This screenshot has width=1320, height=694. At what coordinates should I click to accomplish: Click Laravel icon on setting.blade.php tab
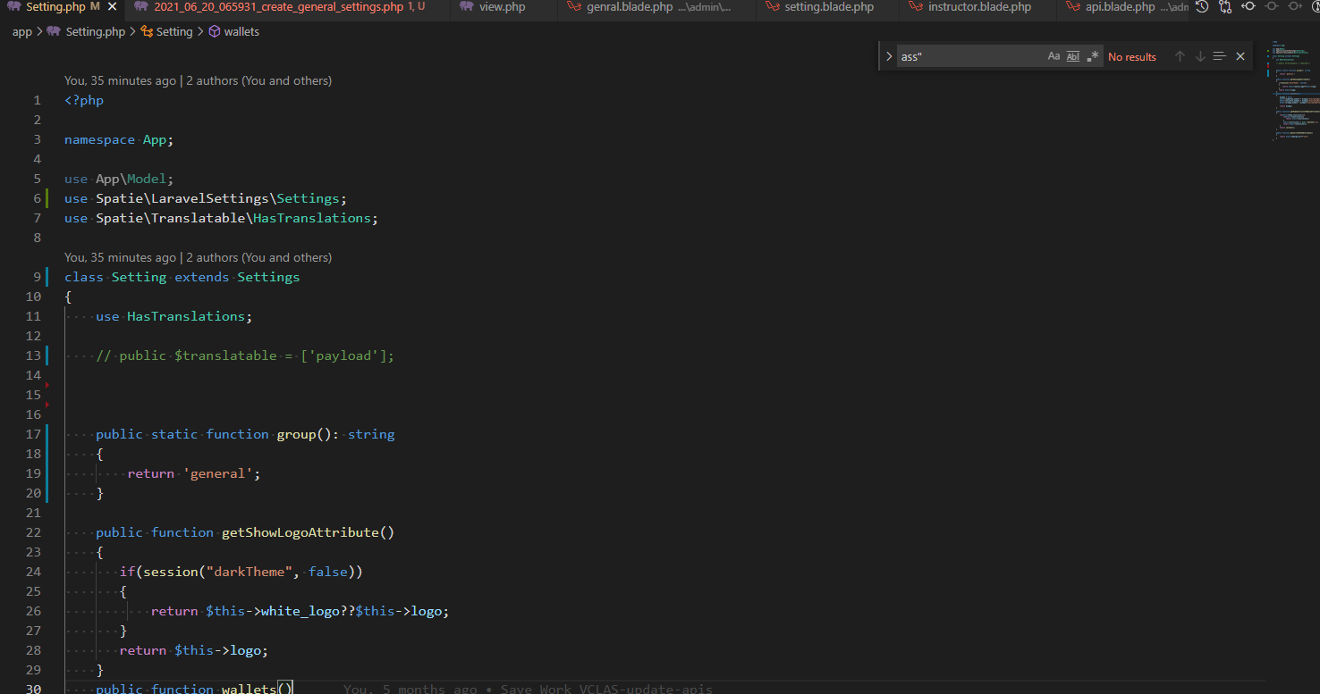click(773, 7)
